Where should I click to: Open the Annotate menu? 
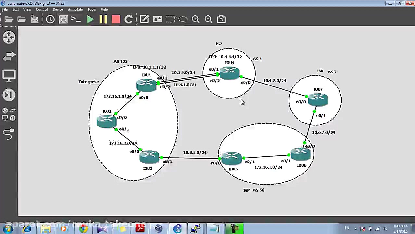75,9
